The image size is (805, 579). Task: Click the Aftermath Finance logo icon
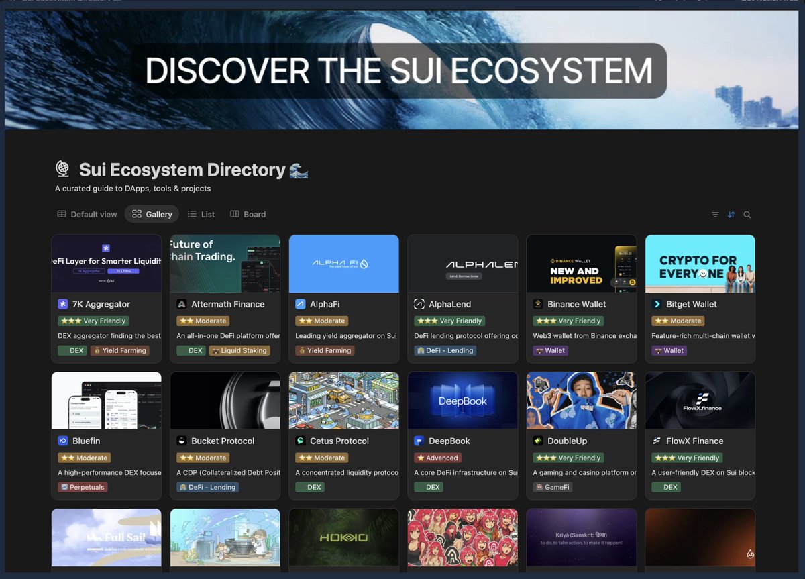(x=182, y=304)
